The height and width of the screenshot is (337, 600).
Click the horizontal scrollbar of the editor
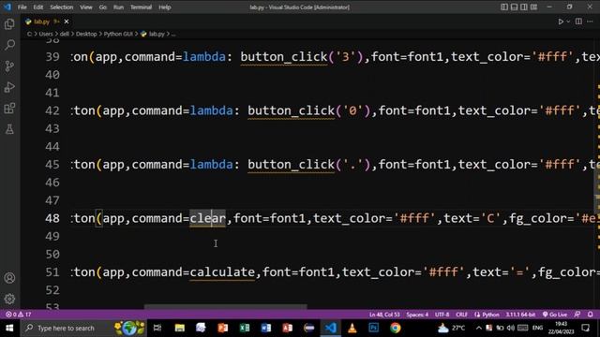click(x=225, y=307)
